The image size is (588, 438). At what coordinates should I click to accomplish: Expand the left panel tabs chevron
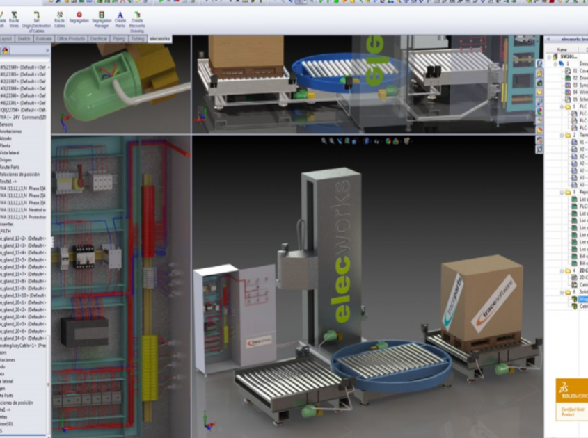click(47, 51)
